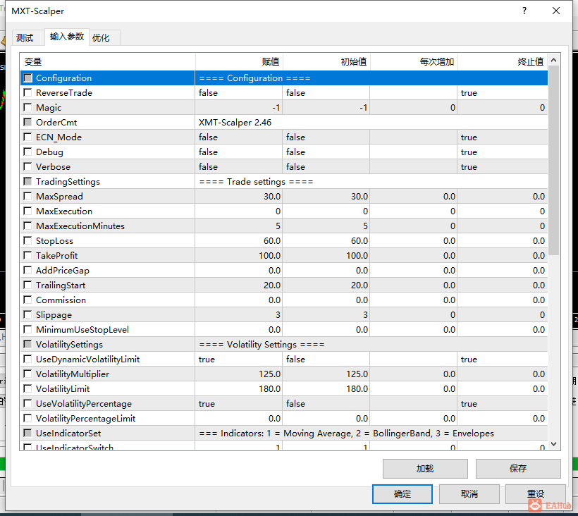Click Debug 赋值 value false
This screenshot has height=516, width=578.
(x=239, y=152)
